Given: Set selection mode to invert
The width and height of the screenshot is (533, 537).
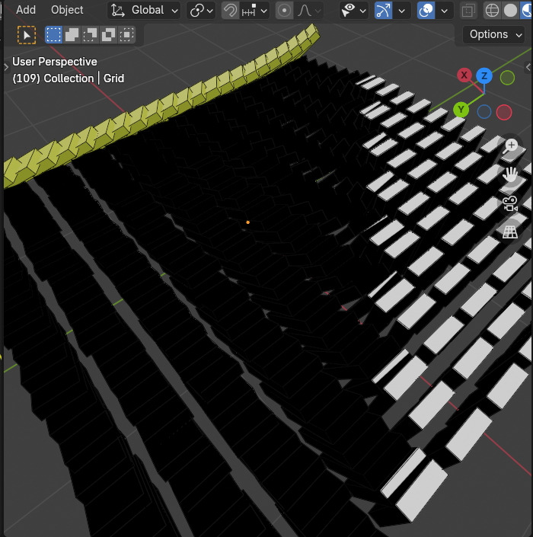Looking at the screenshot, I should coord(108,34).
